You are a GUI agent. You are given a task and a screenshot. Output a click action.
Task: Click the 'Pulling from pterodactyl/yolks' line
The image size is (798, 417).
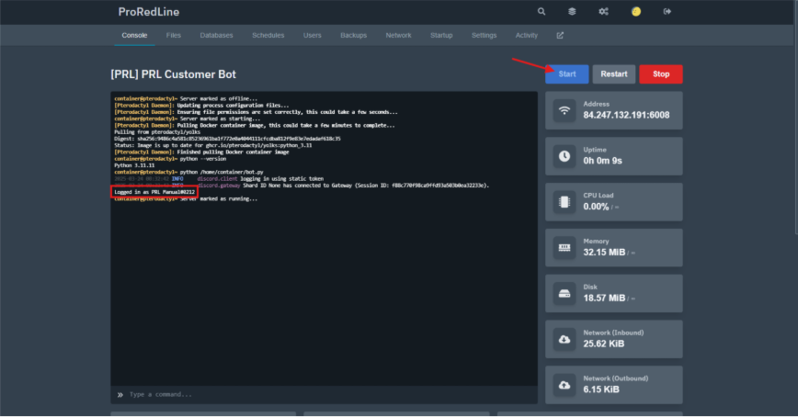[x=157, y=132]
